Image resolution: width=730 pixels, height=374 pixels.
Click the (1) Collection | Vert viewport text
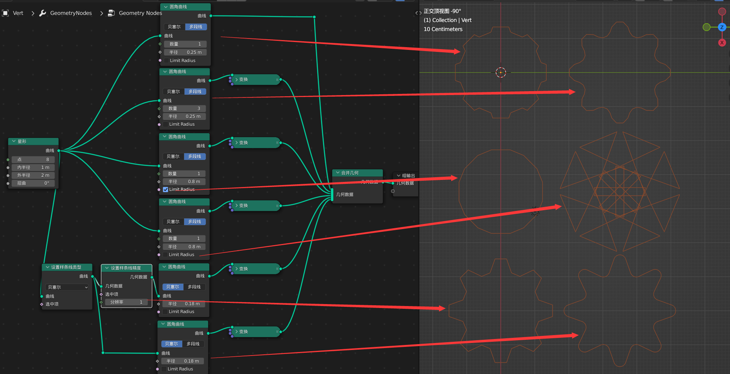[x=448, y=20]
